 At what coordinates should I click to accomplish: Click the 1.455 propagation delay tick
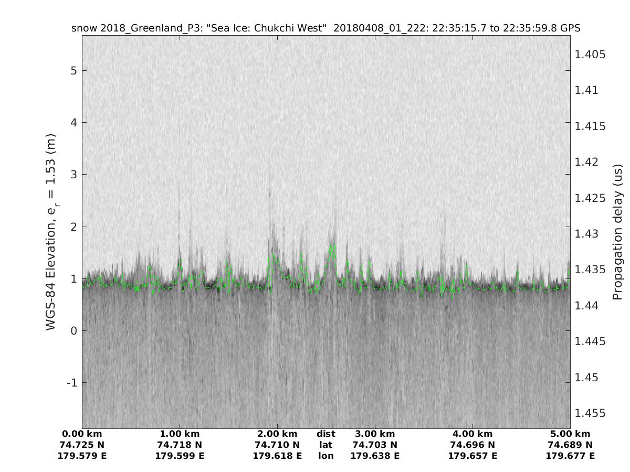coord(591,413)
